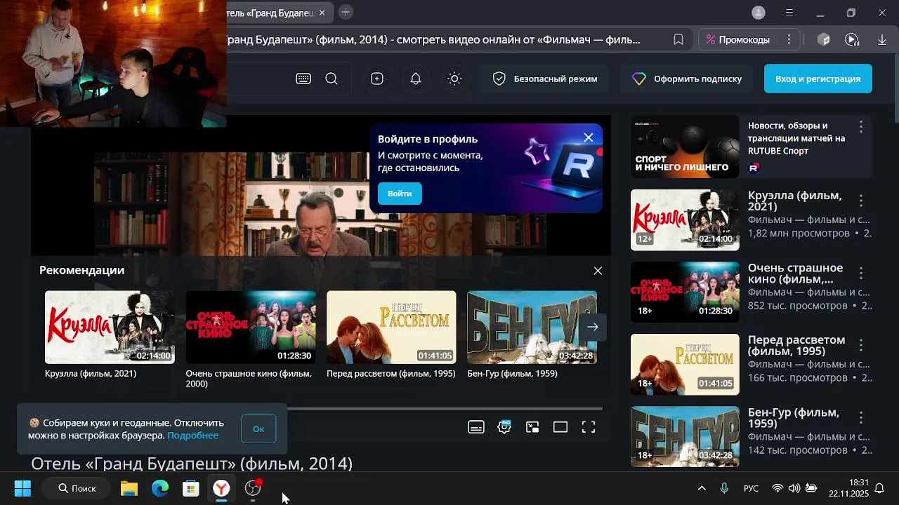Image resolution: width=899 pixels, height=505 pixels.
Task: Open browser profile avatar icon
Action: pos(759,13)
